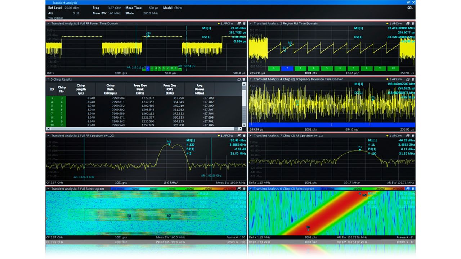The height and width of the screenshot is (259, 461).
Task: Undock the Chirp Frequency Deviation Time Domain window
Action: (408, 79)
